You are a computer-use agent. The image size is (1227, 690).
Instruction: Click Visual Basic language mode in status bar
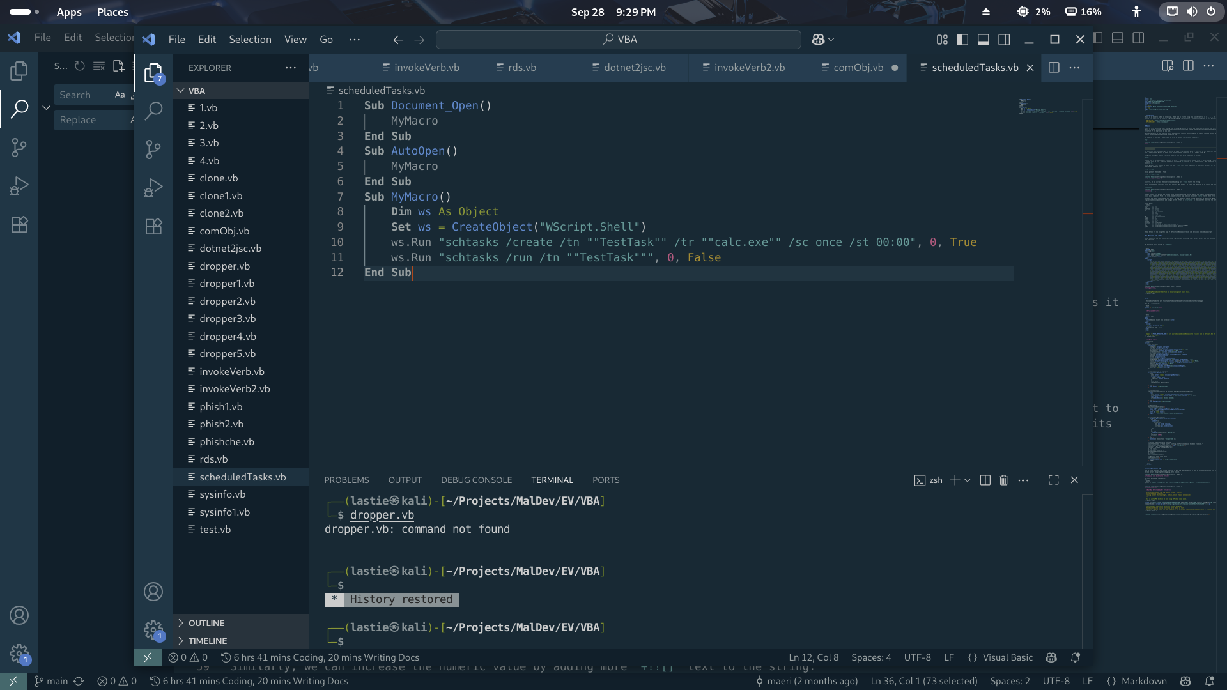(1007, 657)
